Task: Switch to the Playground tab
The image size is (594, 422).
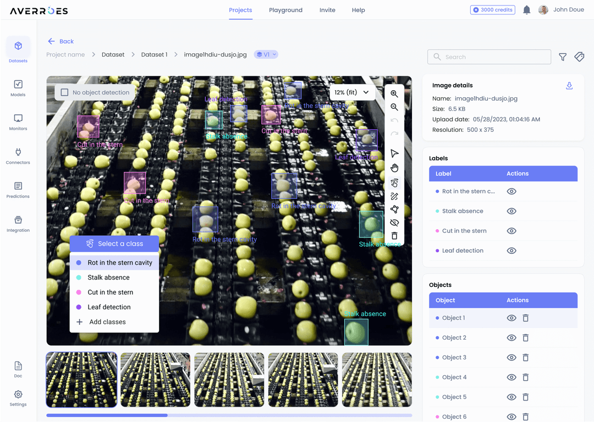Action: pyautogui.click(x=285, y=10)
